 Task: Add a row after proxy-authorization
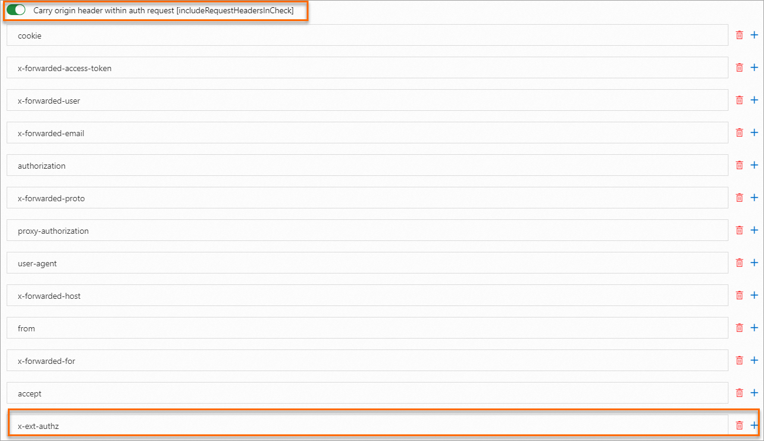(754, 230)
